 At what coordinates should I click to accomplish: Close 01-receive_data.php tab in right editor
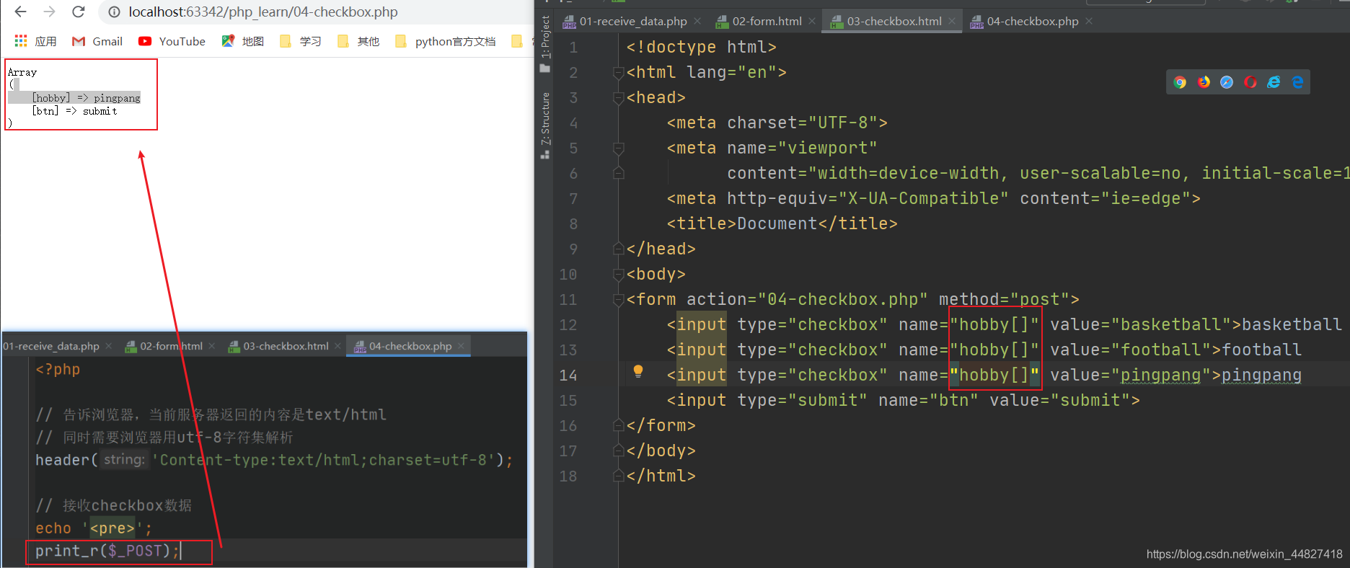[697, 22]
